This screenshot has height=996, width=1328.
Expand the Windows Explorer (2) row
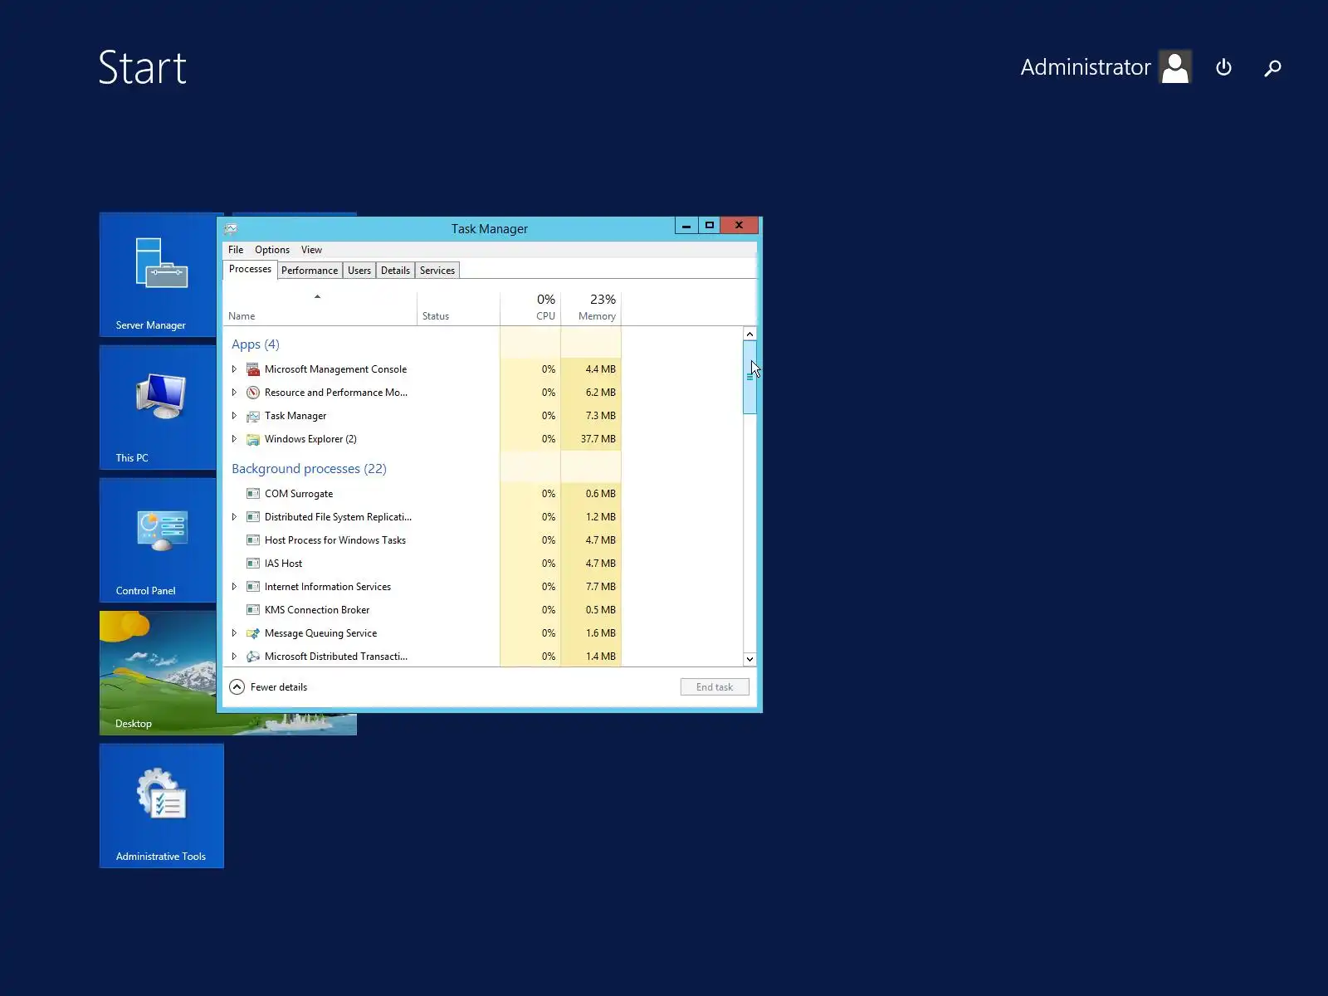[x=234, y=439]
